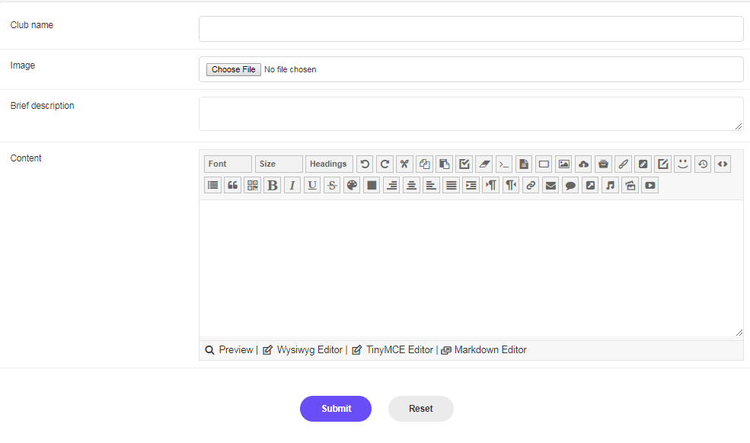This screenshot has height=443, width=750.
Task: Click the YouTube play icon
Action: pyautogui.click(x=649, y=185)
